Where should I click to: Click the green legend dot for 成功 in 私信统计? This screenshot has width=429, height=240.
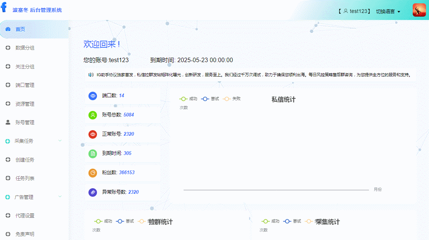[183, 99]
